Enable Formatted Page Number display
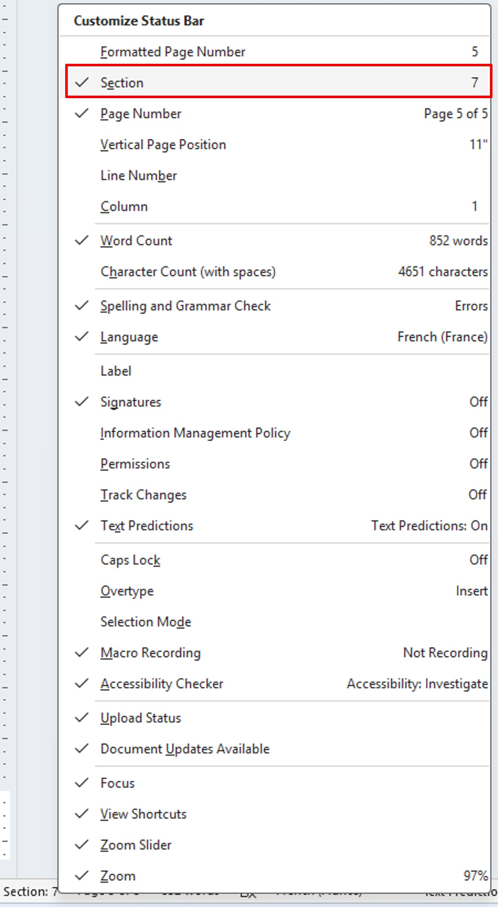Image resolution: width=498 pixels, height=907 pixels. [172, 52]
